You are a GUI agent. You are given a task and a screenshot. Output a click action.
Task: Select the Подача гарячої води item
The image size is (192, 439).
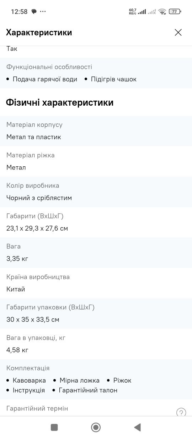[45, 79]
